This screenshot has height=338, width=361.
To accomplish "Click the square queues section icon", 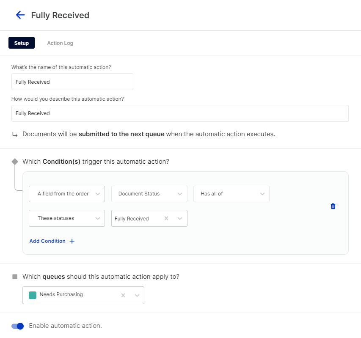I will tap(15, 277).
